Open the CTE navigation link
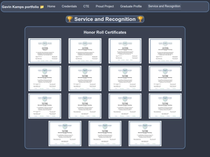 (x=86, y=7)
